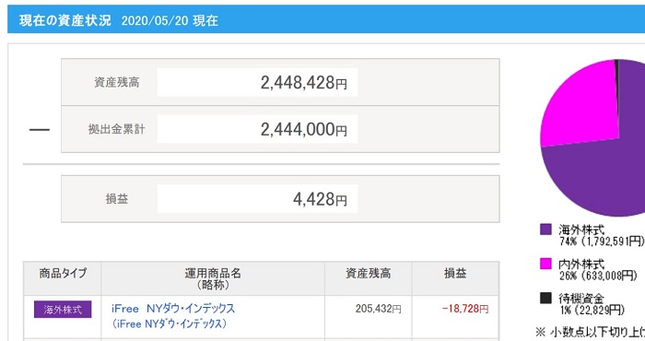Click the 内外株式 26% legend label text
The height and width of the screenshot is (341, 645).
click(x=598, y=269)
